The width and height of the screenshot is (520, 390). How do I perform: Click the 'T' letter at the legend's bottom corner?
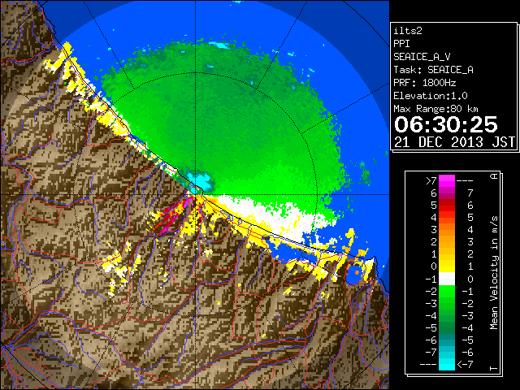(x=494, y=368)
